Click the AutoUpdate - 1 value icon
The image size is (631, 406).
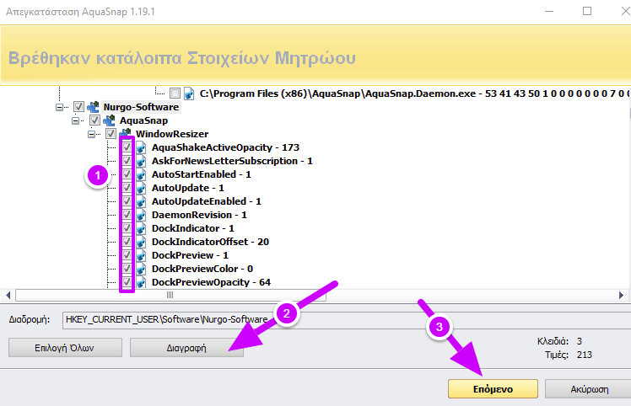tap(141, 188)
